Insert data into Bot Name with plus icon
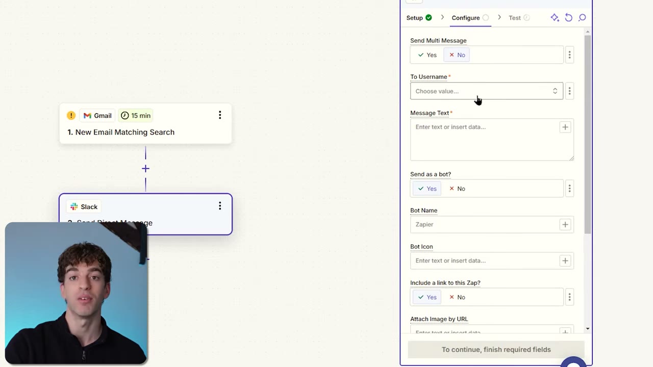The height and width of the screenshot is (367, 653). click(x=565, y=224)
